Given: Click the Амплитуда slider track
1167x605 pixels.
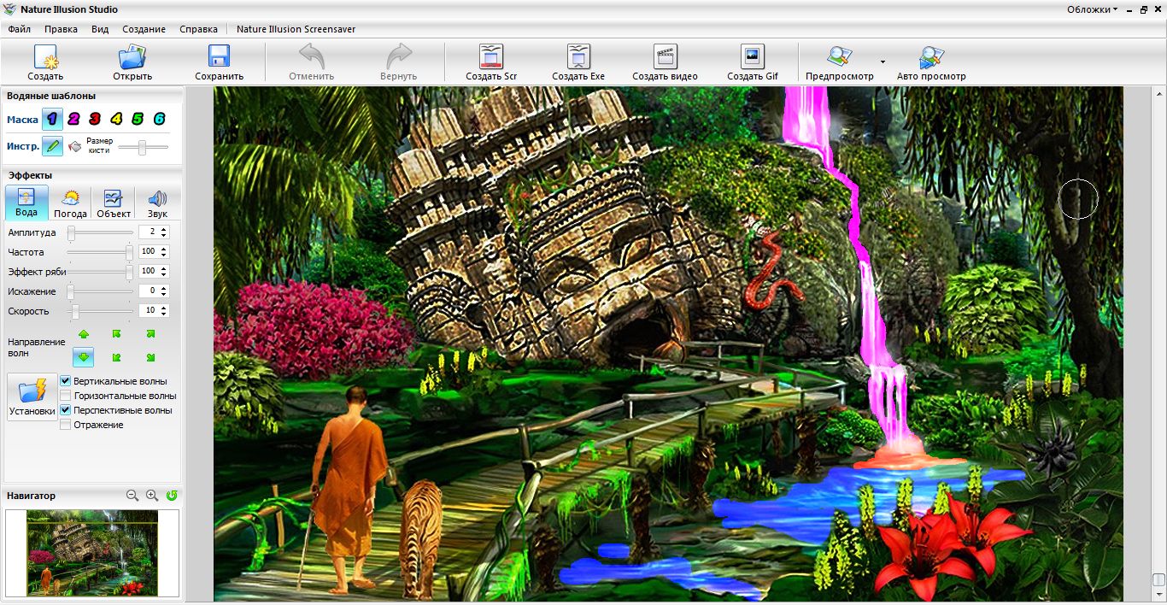Looking at the screenshot, I should pyautogui.click(x=101, y=232).
